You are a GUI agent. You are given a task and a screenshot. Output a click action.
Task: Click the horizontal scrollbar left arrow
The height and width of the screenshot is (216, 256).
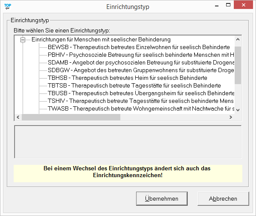click(18, 117)
